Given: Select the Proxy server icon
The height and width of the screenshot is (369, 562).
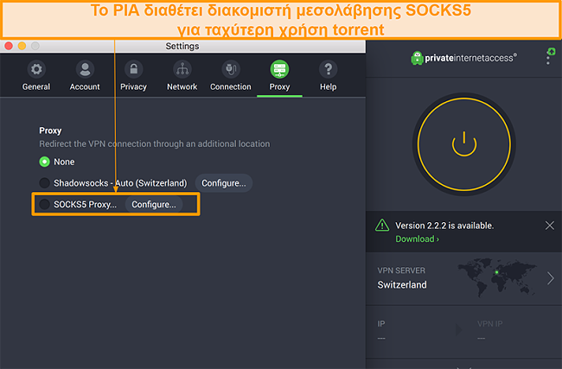Looking at the screenshot, I should pyautogui.click(x=279, y=69).
